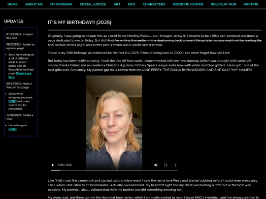Navigate to the WRITING section
This screenshot has height=199, width=266.
[x=251, y=4]
